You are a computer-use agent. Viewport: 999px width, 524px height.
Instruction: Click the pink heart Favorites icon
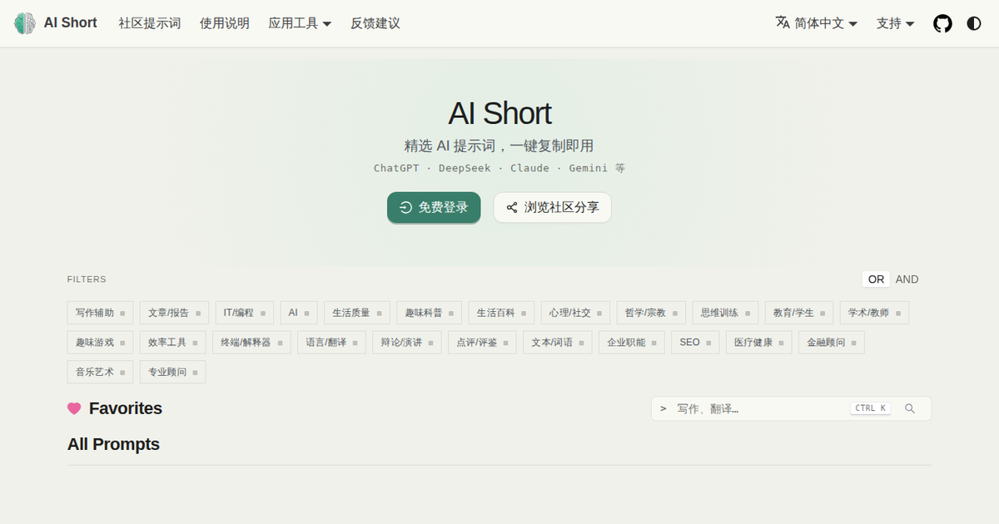[74, 408]
